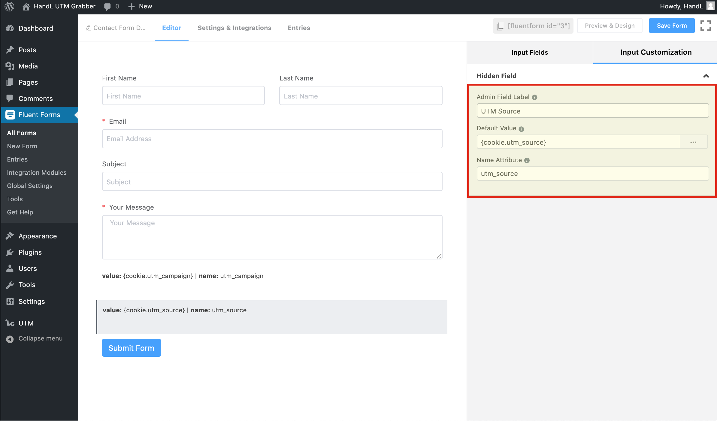
Task: Click Preview & Design button
Action: coord(610,26)
